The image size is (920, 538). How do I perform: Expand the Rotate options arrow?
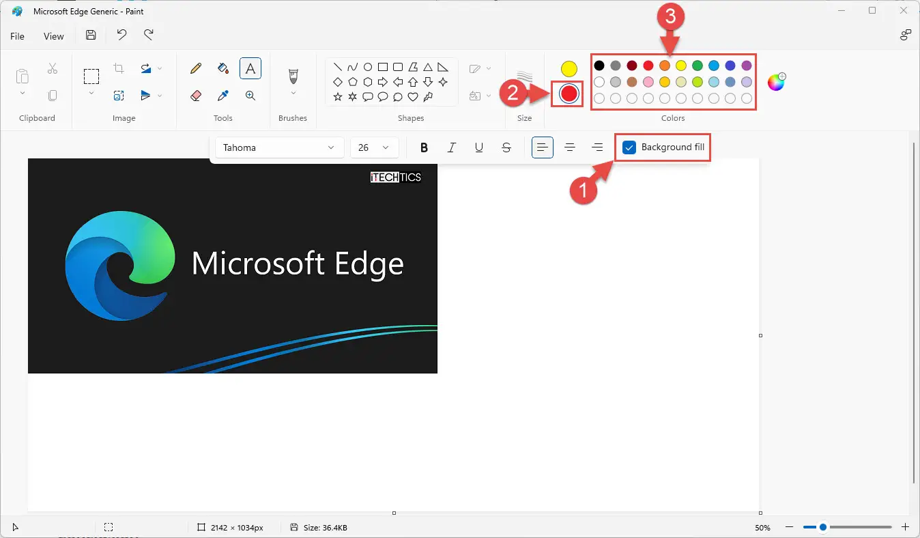pyautogui.click(x=160, y=68)
